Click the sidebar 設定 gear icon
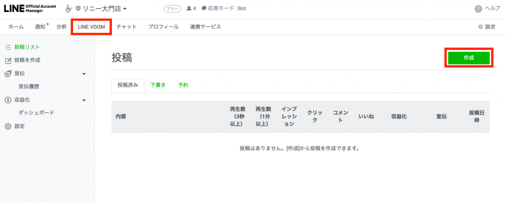 pos(8,127)
